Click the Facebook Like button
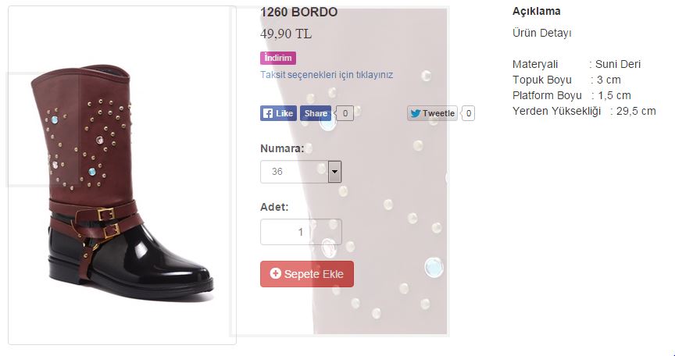This screenshot has height=356, width=675. click(x=278, y=113)
